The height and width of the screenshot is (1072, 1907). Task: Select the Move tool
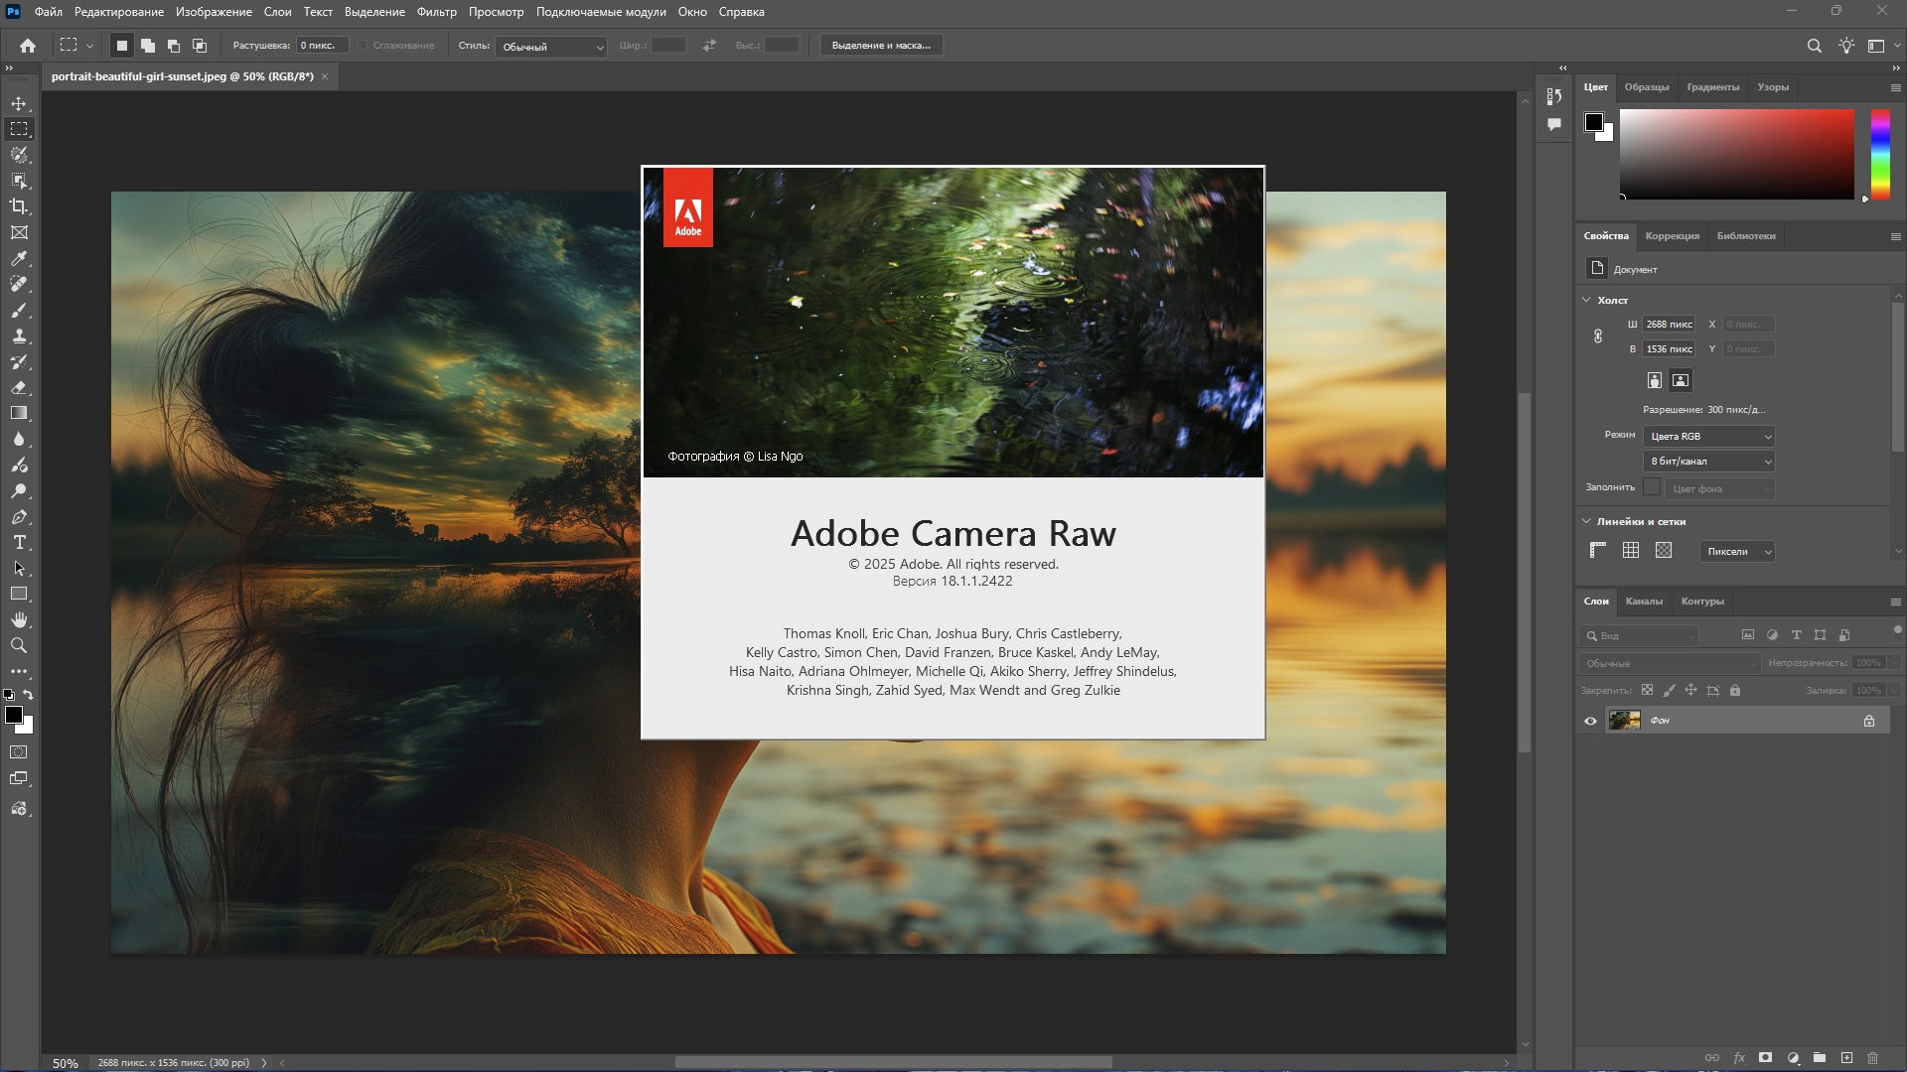[19, 103]
